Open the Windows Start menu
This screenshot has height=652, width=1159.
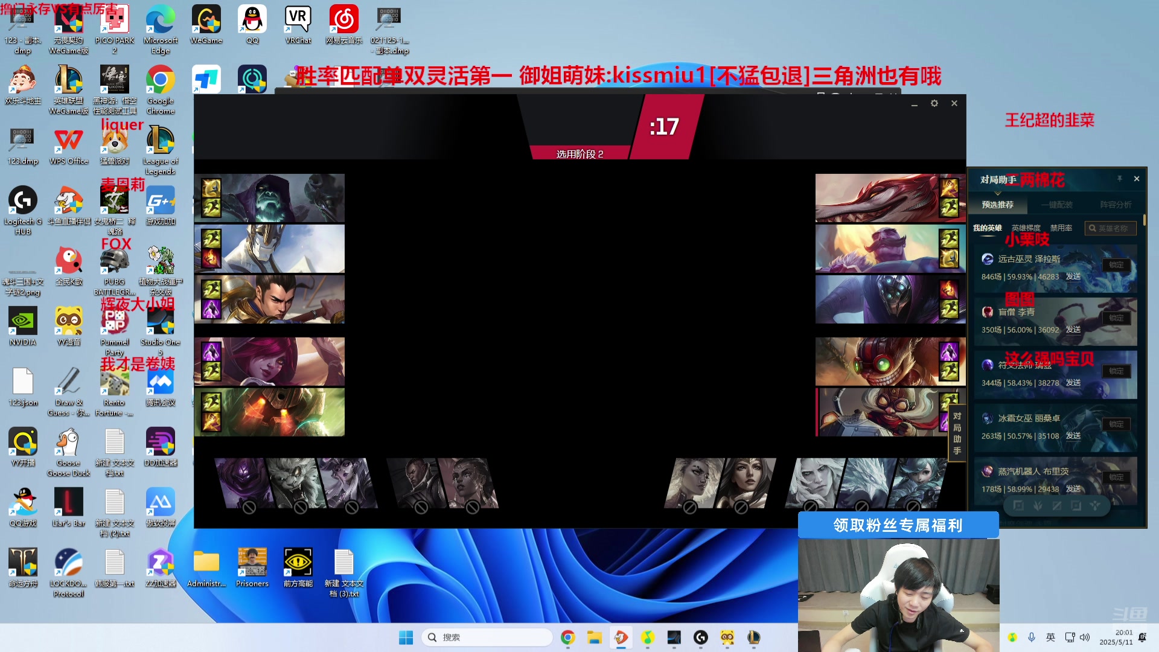406,638
